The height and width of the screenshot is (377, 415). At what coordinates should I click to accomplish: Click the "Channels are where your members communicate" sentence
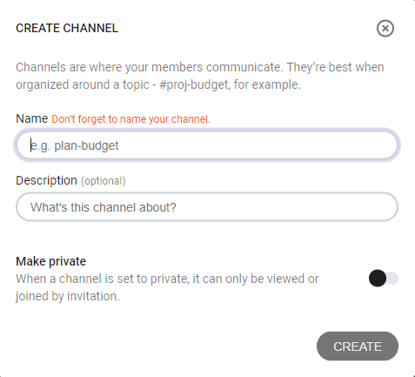coord(150,67)
